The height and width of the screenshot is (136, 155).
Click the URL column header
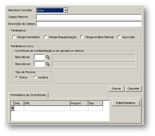(47, 103)
